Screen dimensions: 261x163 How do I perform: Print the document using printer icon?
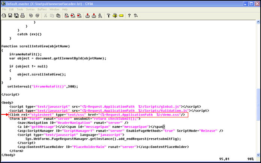[22, 16]
